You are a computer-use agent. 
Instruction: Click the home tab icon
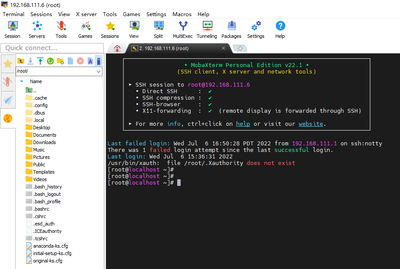[x=117, y=48]
